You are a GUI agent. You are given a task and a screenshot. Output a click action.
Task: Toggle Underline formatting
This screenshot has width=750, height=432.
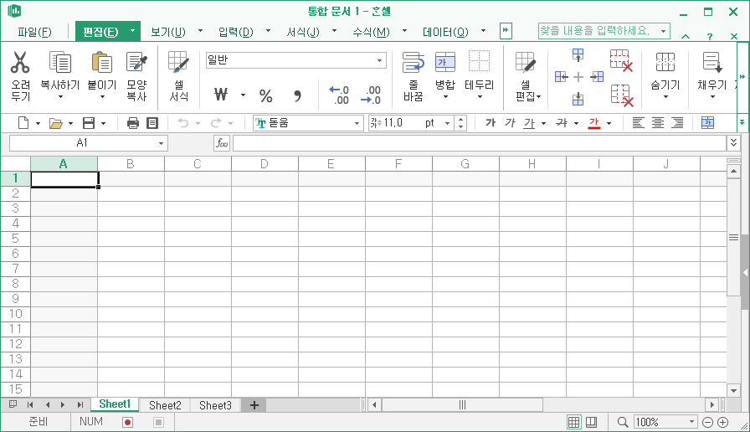point(529,123)
